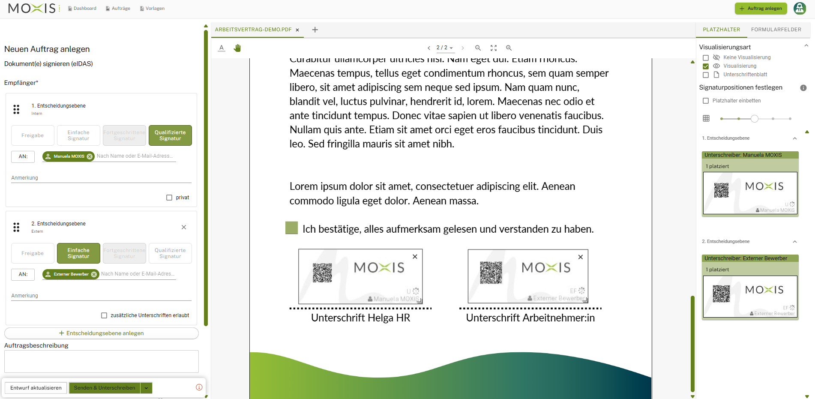Zoom in on the document
Viewport: 815px width, 399px height.
[x=509, y=48]
